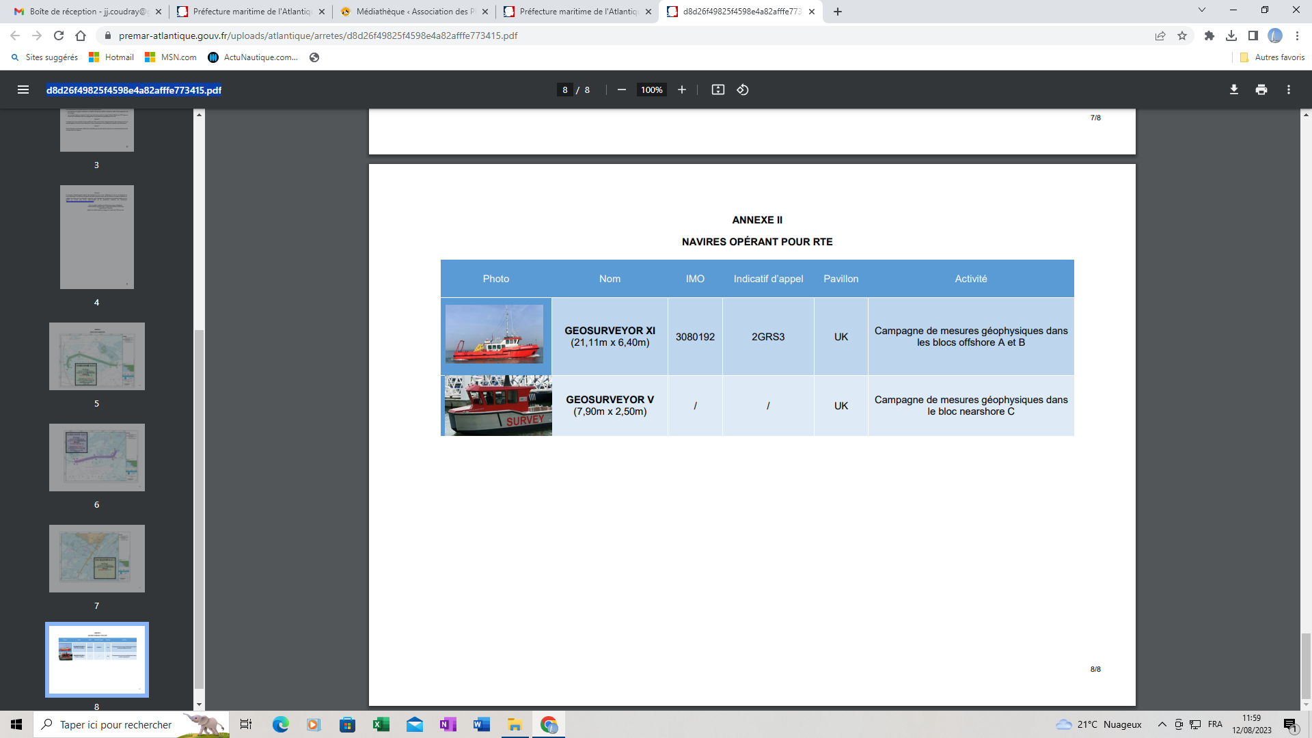Click the fit to page icon
This screenshot has height=738, width=1312.
pos(717,90)
